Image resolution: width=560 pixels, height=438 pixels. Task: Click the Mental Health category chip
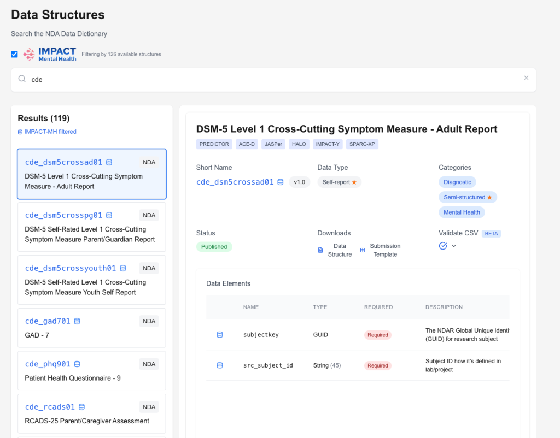(x=461, y=212)
